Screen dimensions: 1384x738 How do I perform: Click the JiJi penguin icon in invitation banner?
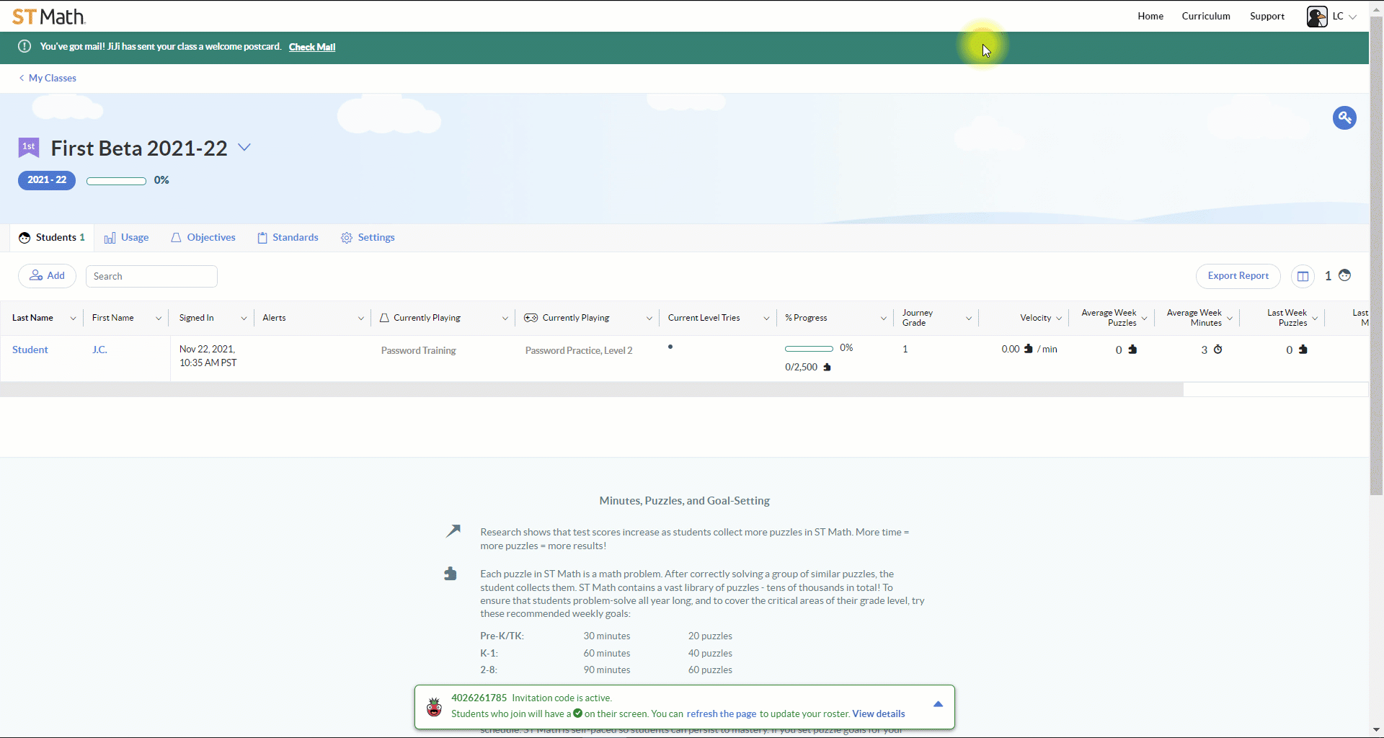pos(434,706)
